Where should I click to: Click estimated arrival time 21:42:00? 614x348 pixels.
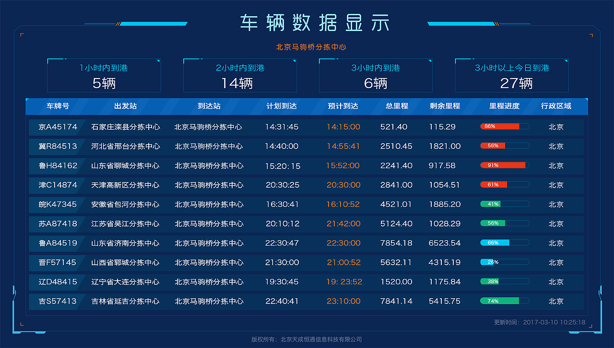[x=343, y=224]
